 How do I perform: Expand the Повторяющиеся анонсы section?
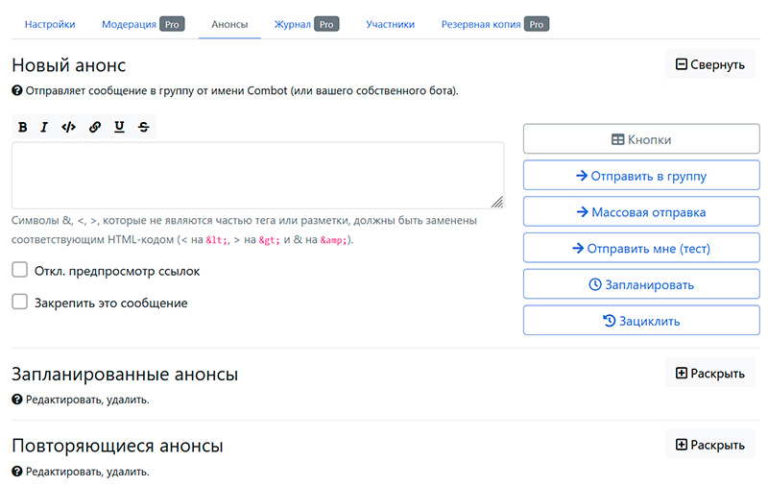tap(709, 445)
